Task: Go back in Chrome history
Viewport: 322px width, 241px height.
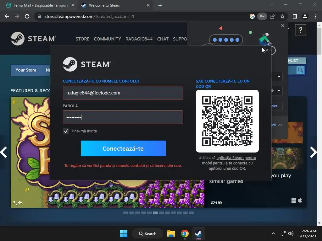Action: click(x=7, y=16)
